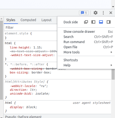Dock DevTools to the right side

point(108,22)
